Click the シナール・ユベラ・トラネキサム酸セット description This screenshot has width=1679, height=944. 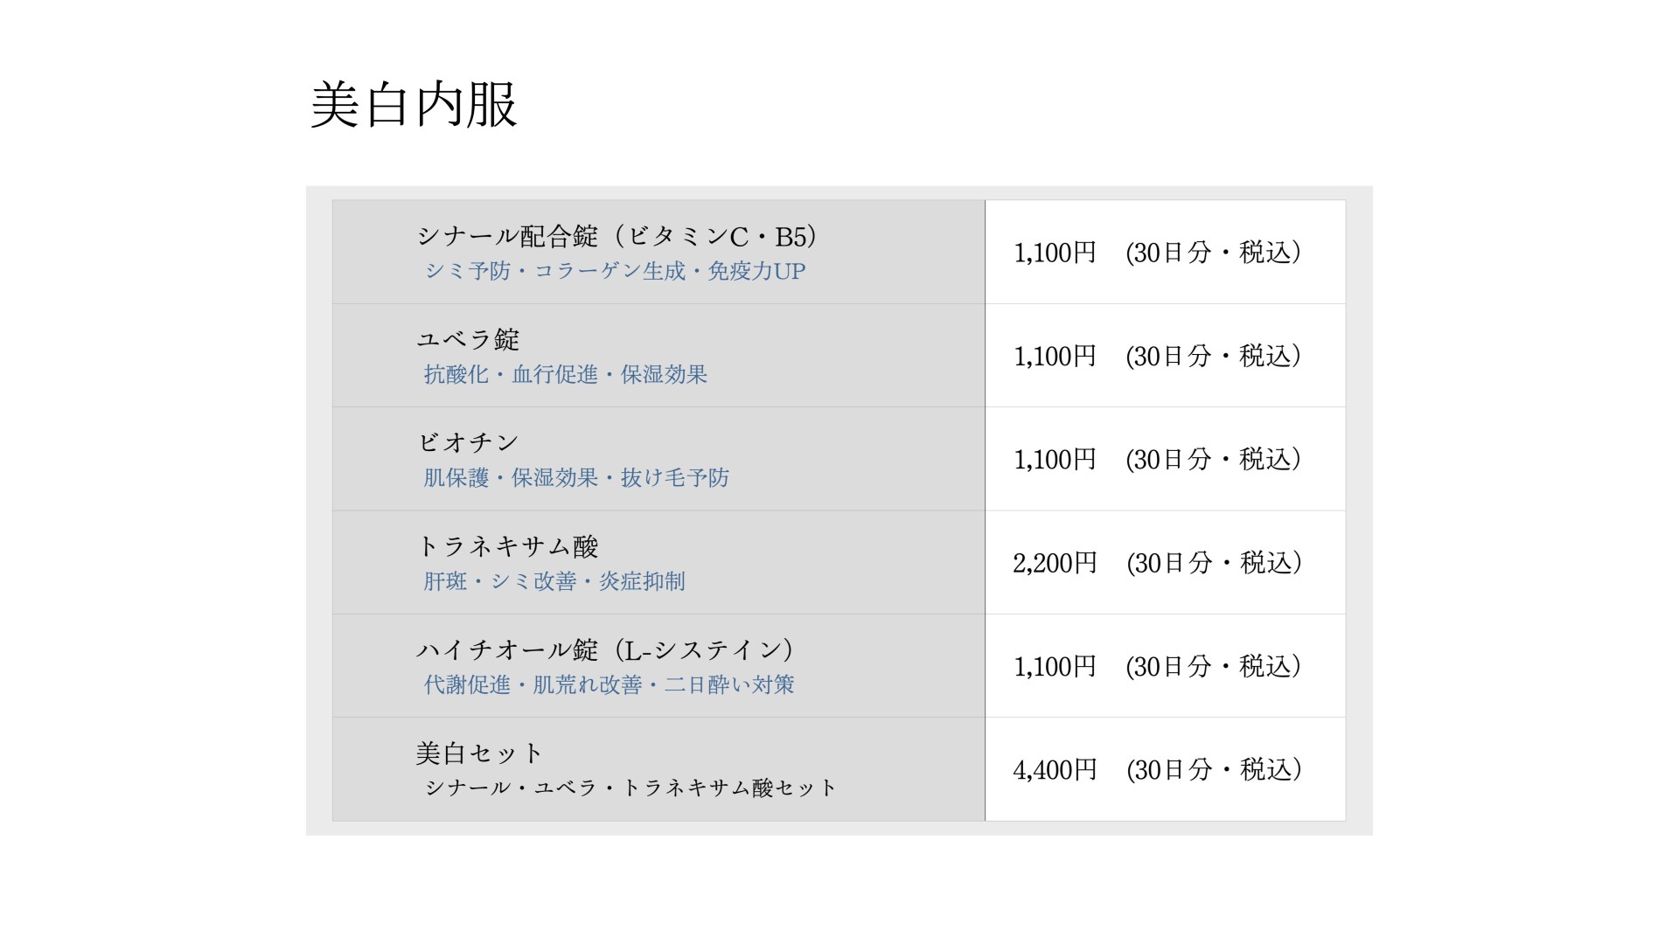pyautogui.click(x=630, y=788)
